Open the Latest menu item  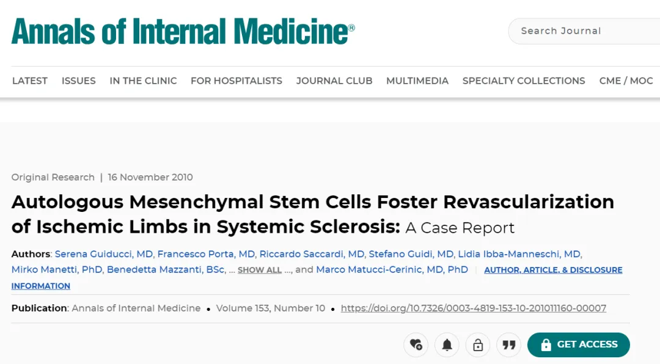30,81
